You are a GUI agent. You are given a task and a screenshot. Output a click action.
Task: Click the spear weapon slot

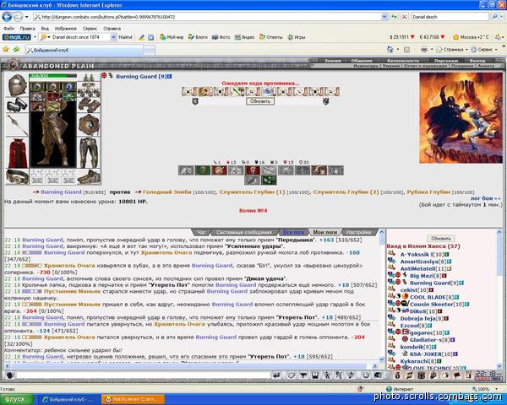[17, 126]
